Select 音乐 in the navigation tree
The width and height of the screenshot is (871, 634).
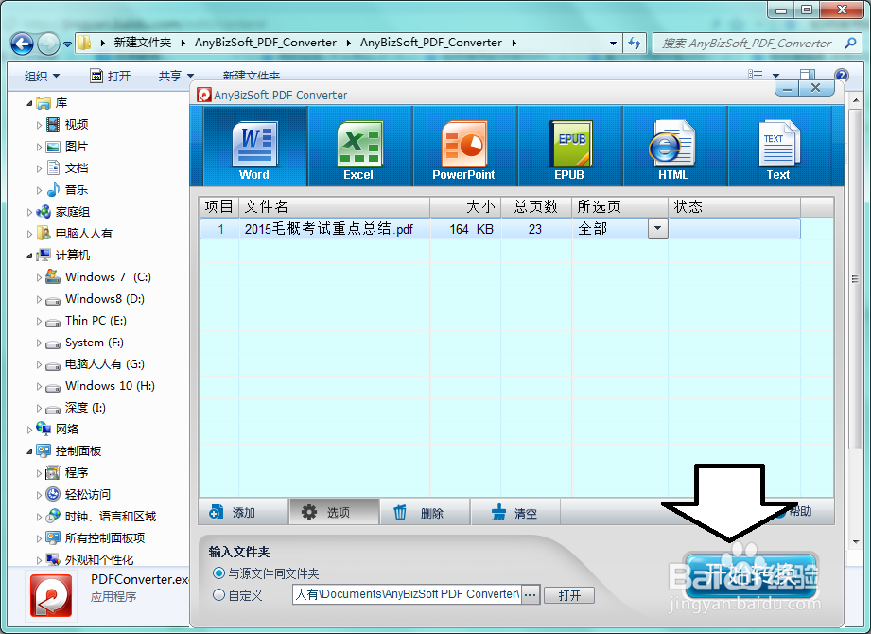[x=76, y=190]
